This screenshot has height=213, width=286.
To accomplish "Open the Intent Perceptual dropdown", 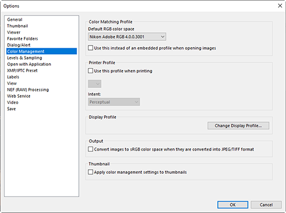I will (114, 102).
